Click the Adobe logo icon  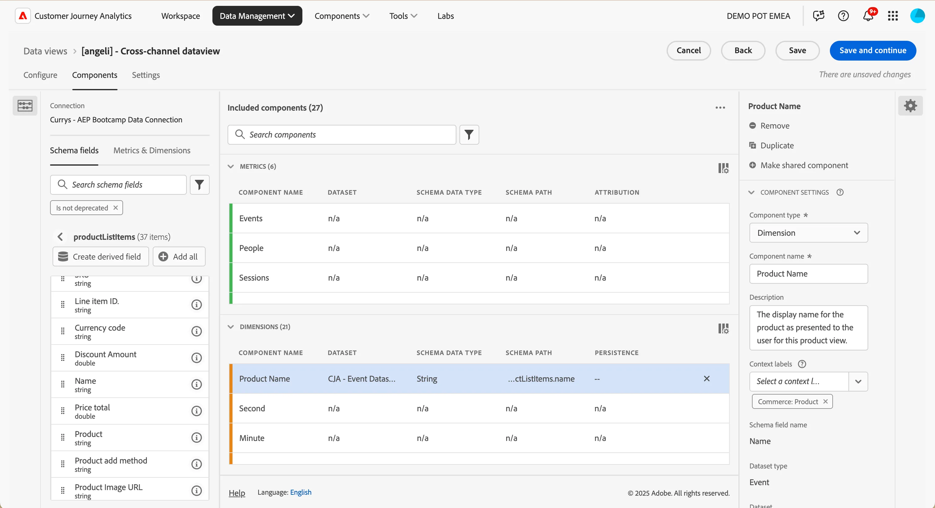[23, 16]
